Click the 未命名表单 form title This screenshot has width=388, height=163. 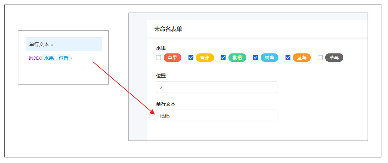[168, 29]
